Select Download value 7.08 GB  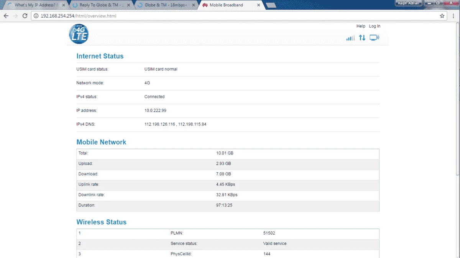(x=223, y=174)
